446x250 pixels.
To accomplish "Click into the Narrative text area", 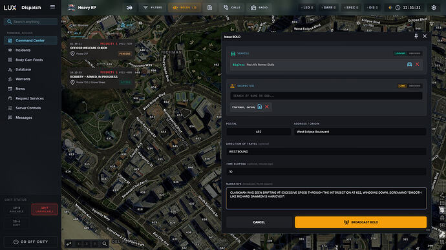I will point(326,198).
